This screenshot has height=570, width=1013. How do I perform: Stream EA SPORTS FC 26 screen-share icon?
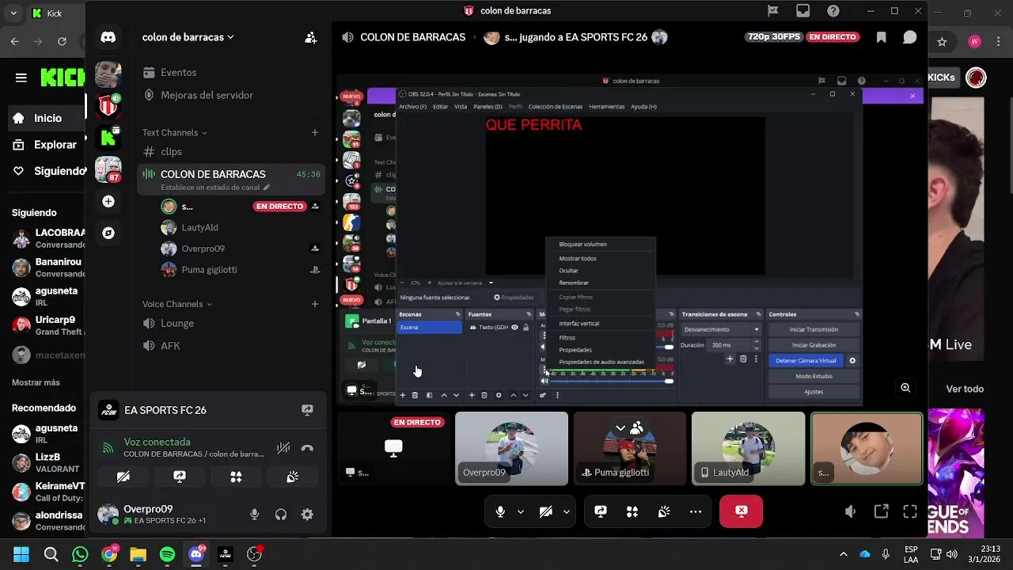tap(307, 410)
